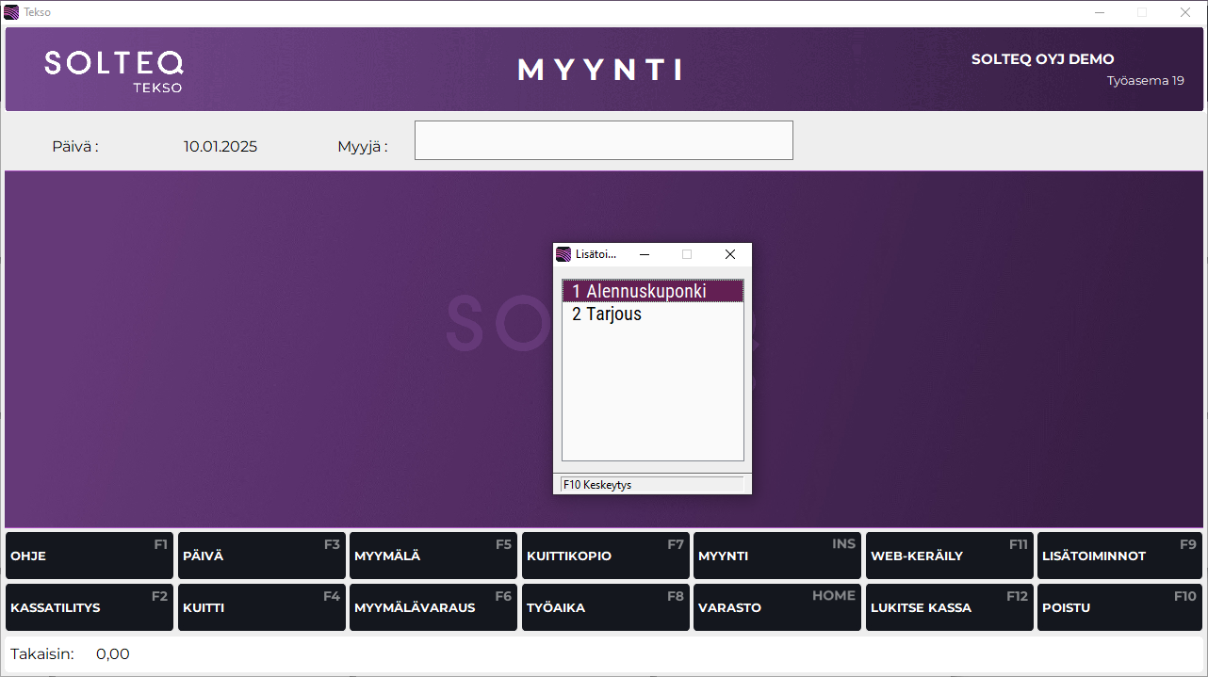
Task: Exit using the POISTU F10 button
Action: tap(1119, 607)
